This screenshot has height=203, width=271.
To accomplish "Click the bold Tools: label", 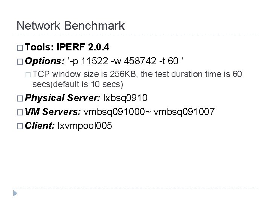I will click(x=40, y=48).
